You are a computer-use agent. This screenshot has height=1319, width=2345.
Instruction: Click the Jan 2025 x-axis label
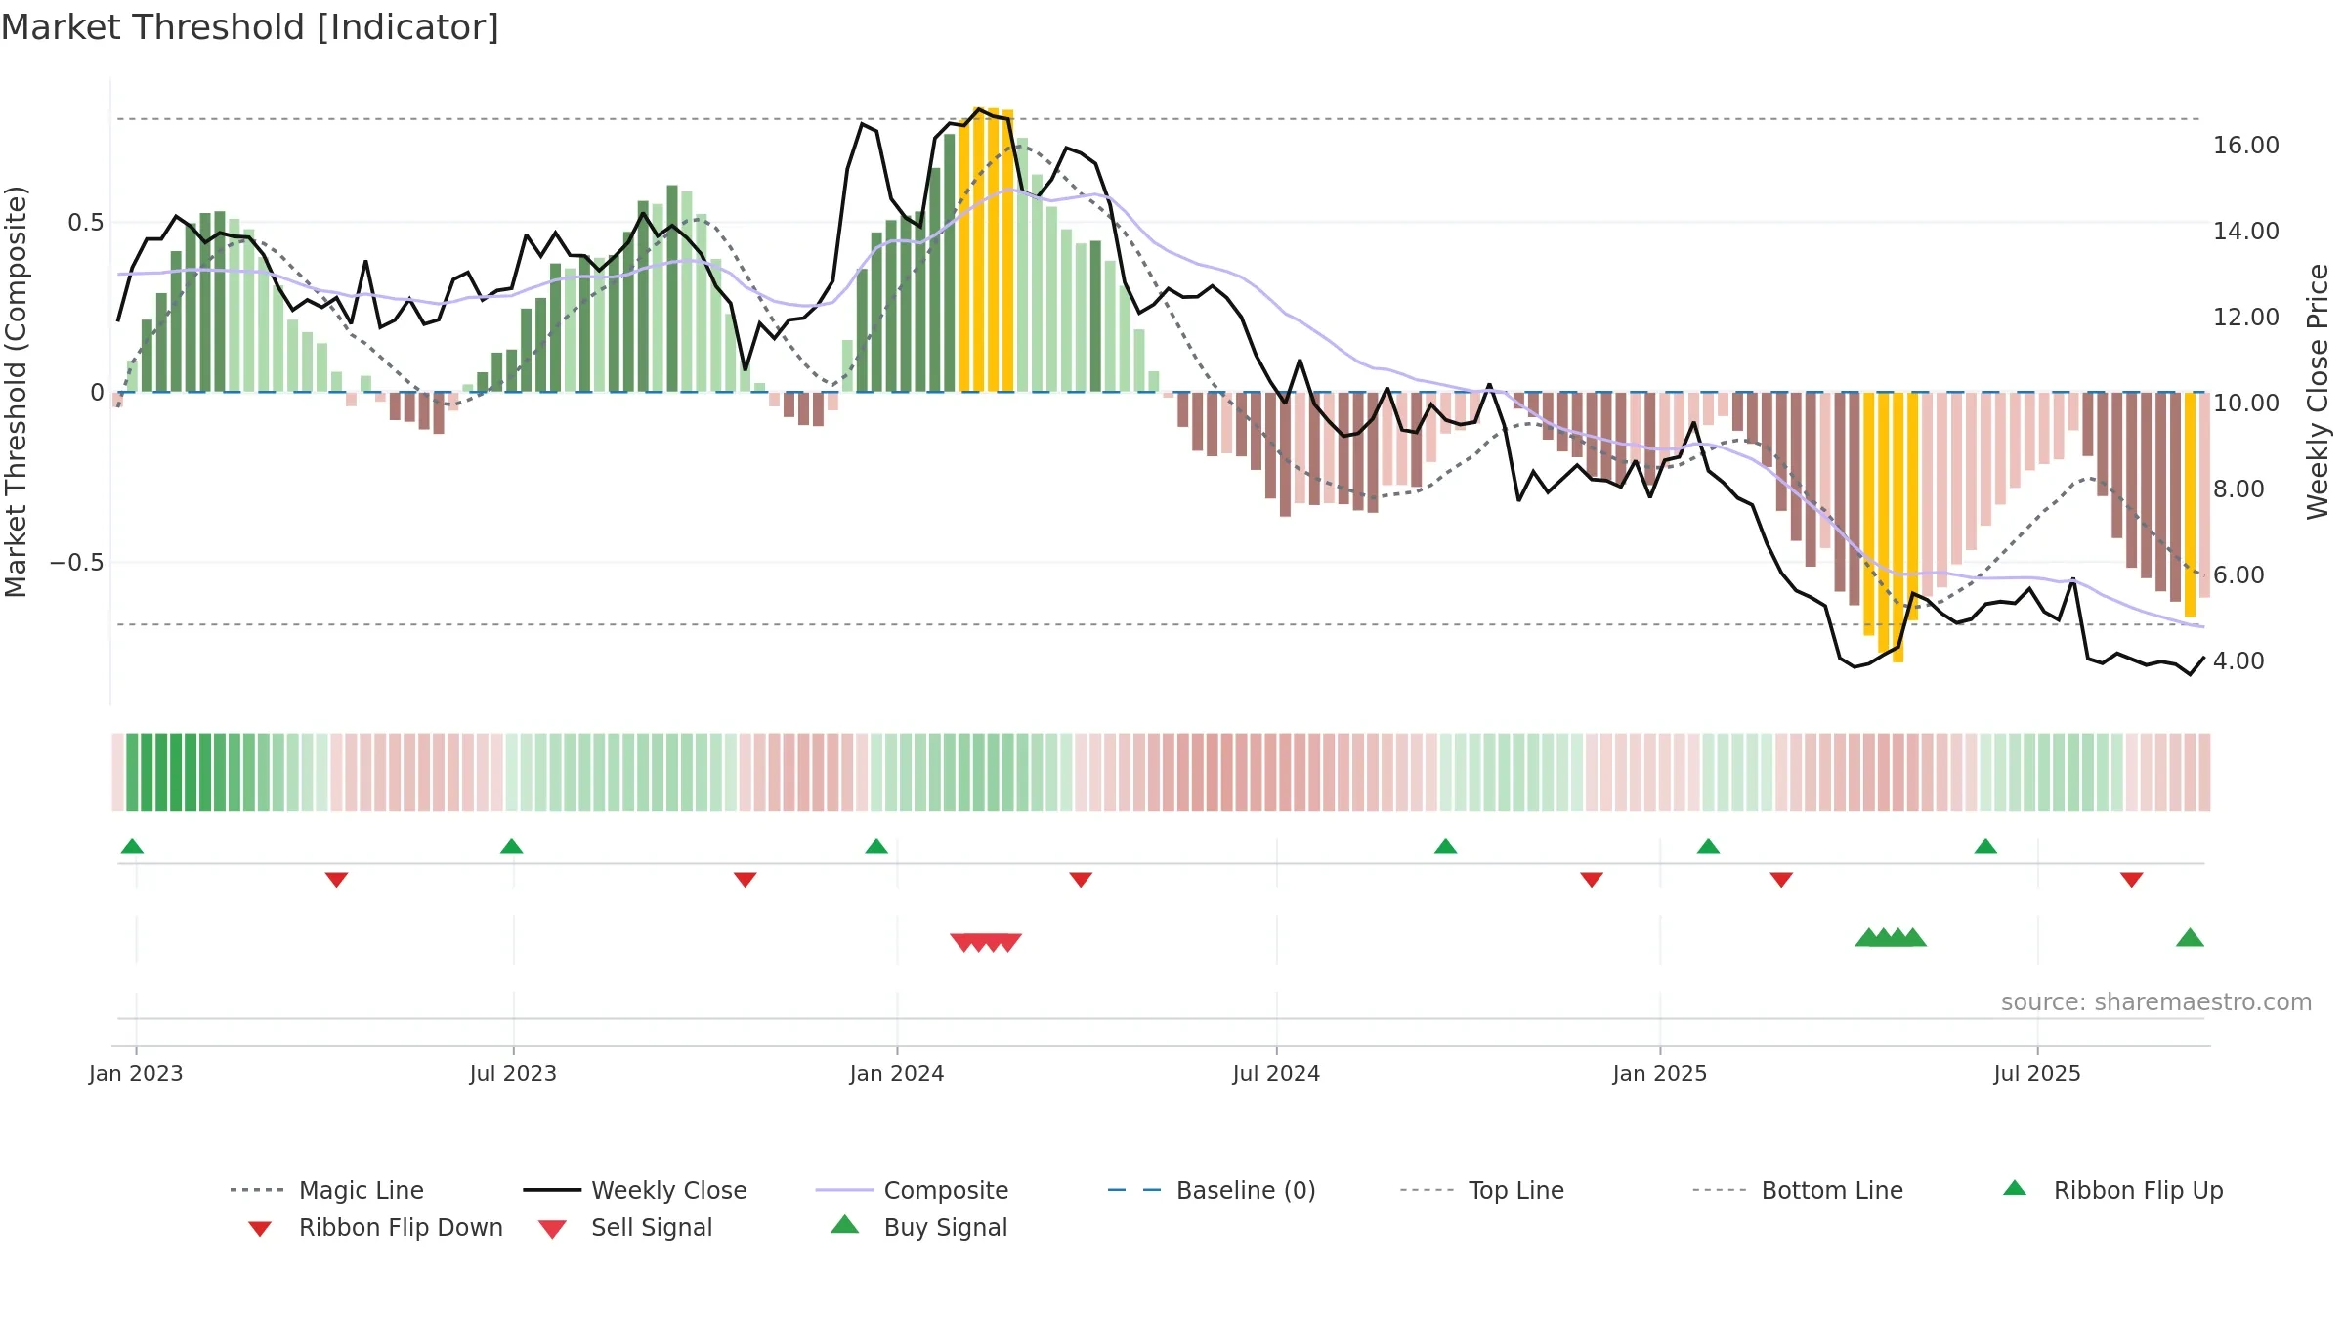click(1660, 1074)
